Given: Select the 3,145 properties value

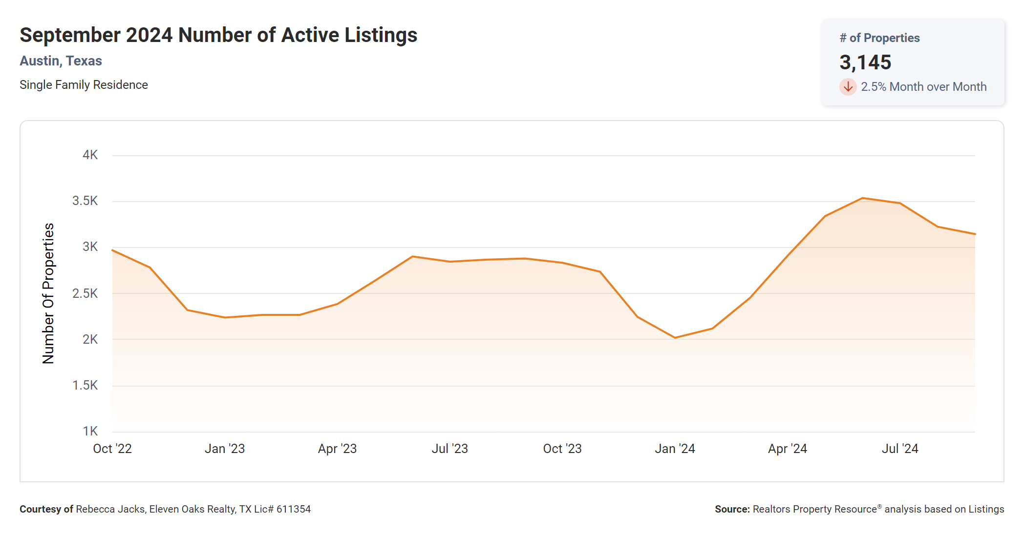Looking at the screenshot, I should pyautogui.click(x=865, y=62).
